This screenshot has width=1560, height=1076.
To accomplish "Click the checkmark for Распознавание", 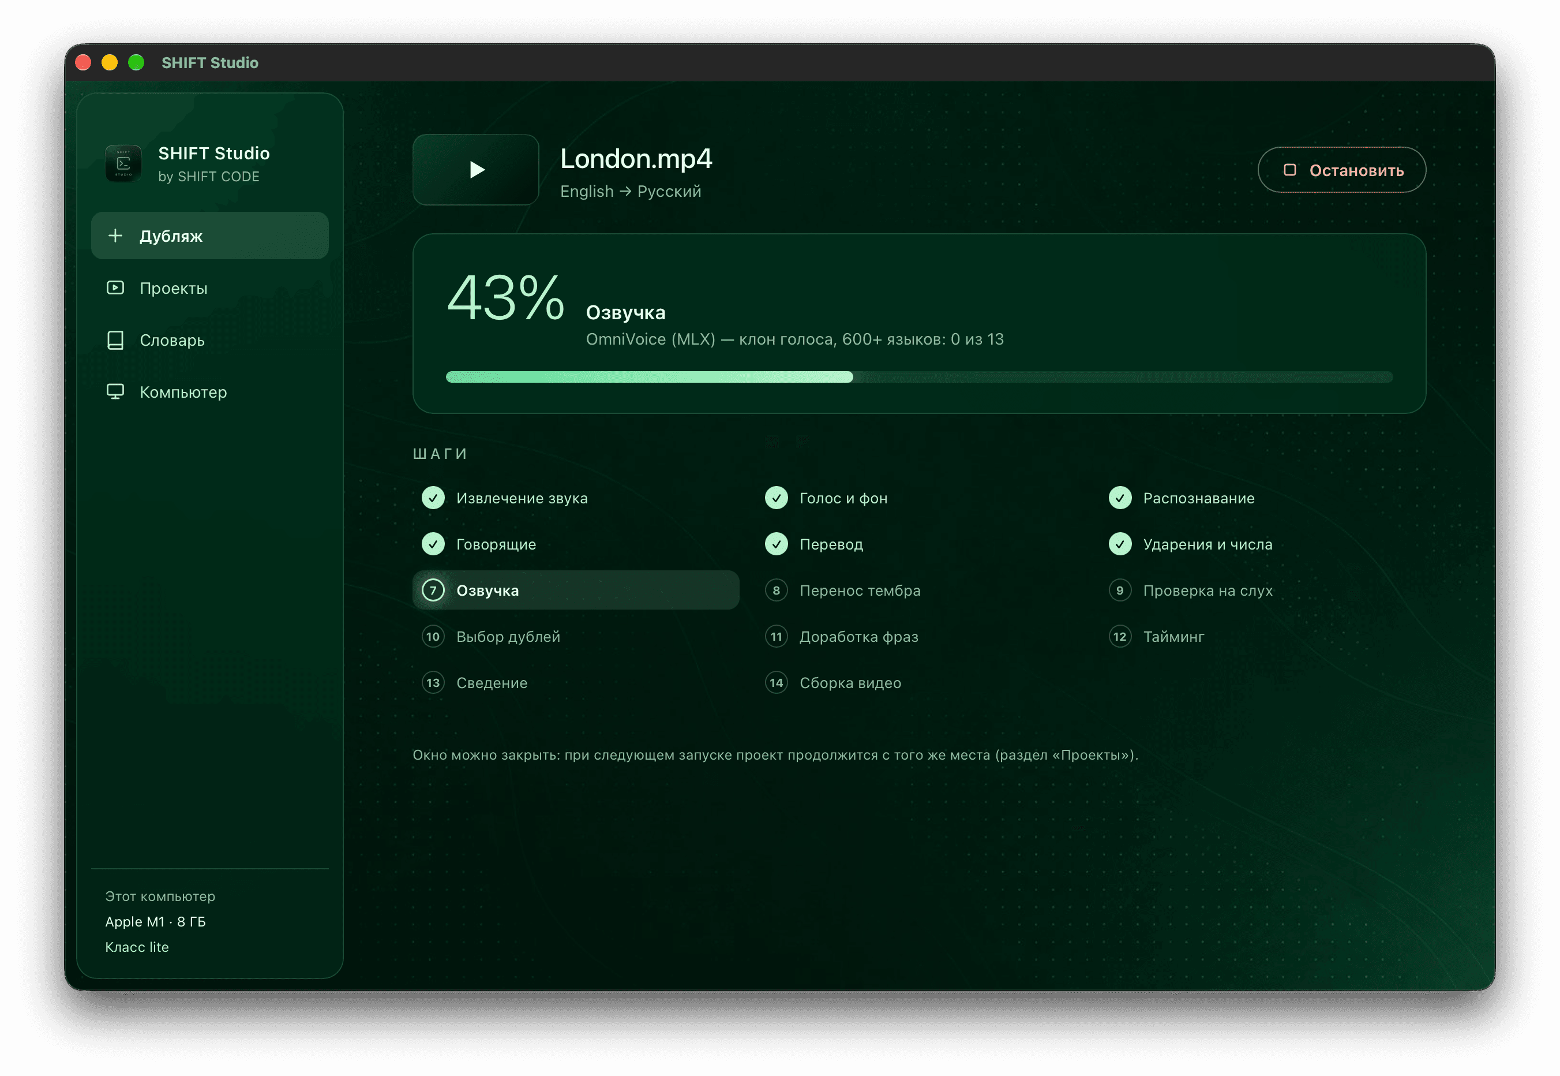I will 1120,498.
